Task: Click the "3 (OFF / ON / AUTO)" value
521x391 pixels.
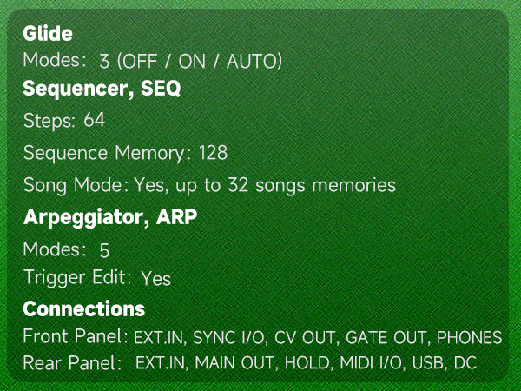Action: click(191, 61)
